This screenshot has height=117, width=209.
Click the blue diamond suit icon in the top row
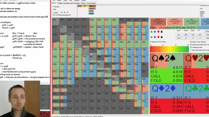(x=155, y=32)
